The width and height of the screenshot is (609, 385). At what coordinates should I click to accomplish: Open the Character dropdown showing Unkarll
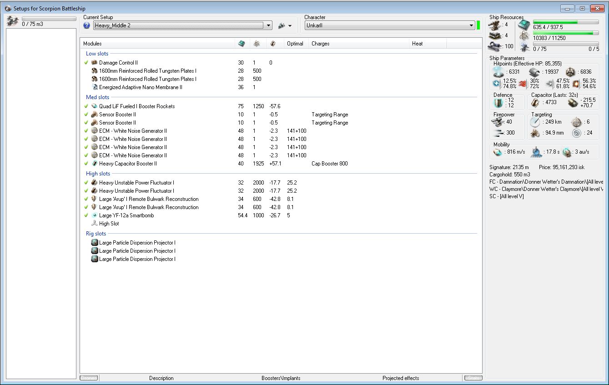(x=390, y=25)
